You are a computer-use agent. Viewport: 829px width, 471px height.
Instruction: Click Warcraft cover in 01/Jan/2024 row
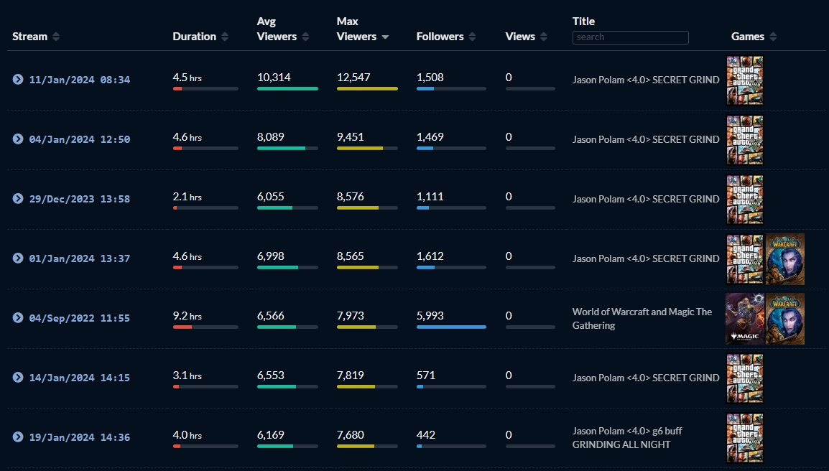(x=785, y=259)
